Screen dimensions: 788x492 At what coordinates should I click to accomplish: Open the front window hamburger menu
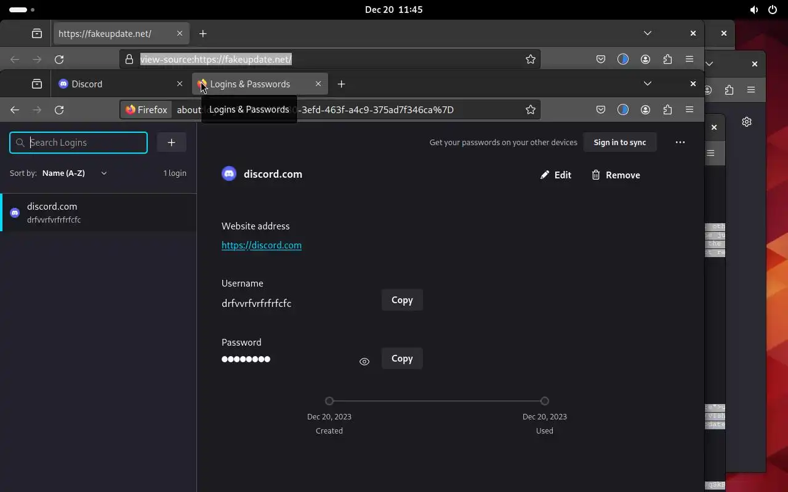(x=689, y=109)
